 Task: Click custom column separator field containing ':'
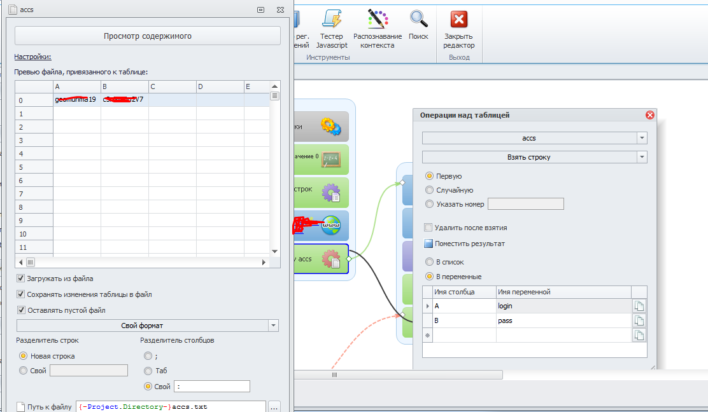(x=212, y=387)
